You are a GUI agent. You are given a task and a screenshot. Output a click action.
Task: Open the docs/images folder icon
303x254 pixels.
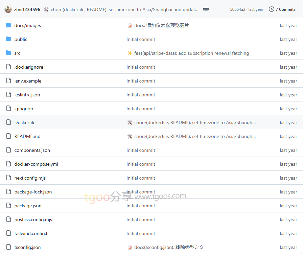pyautogui.click(x=8, y=25)
